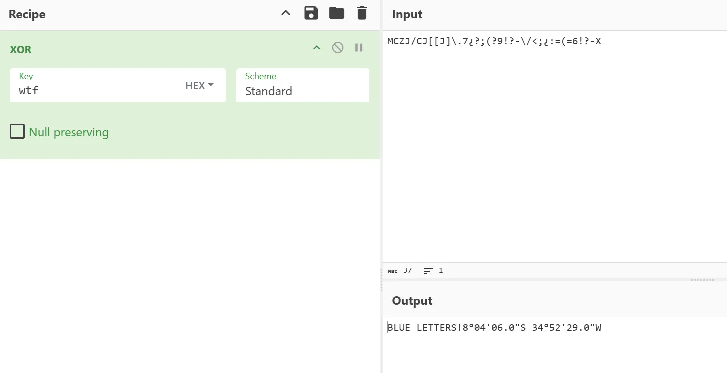The height and width of the screenshot is (373, 727).
Task: Collapse the Recipe pane chevron
Action: tap(286, 13)
